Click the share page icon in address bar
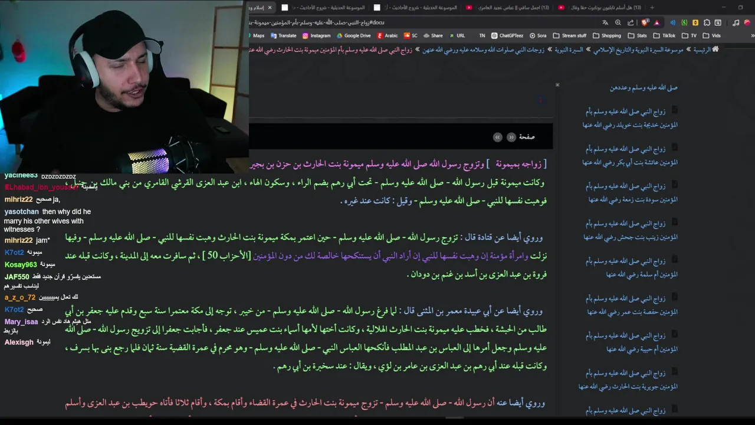 (x=631, y=22)
